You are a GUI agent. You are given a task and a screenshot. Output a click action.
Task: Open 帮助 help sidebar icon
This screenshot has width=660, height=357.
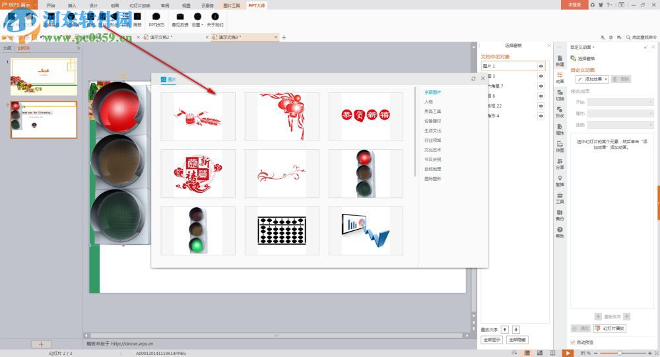tap(560, 232)
